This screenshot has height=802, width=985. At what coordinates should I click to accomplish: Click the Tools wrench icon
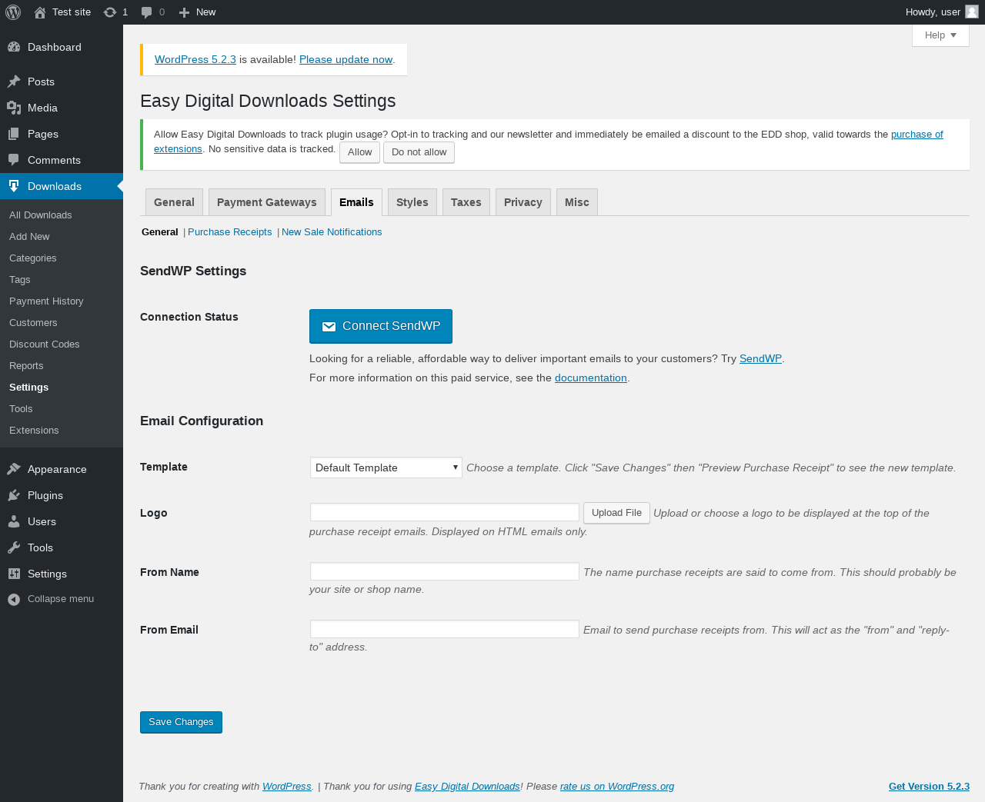coord(14,547)
